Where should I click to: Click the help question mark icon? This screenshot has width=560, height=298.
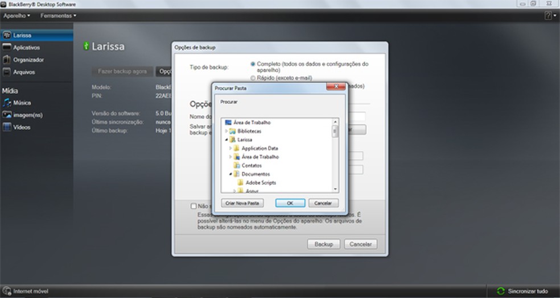pyautogui.click(x=548, y=16)
